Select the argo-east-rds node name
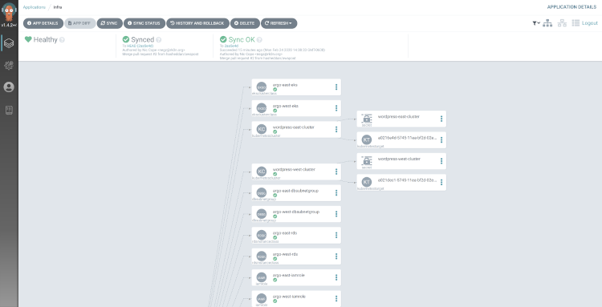 coord(285,233)
